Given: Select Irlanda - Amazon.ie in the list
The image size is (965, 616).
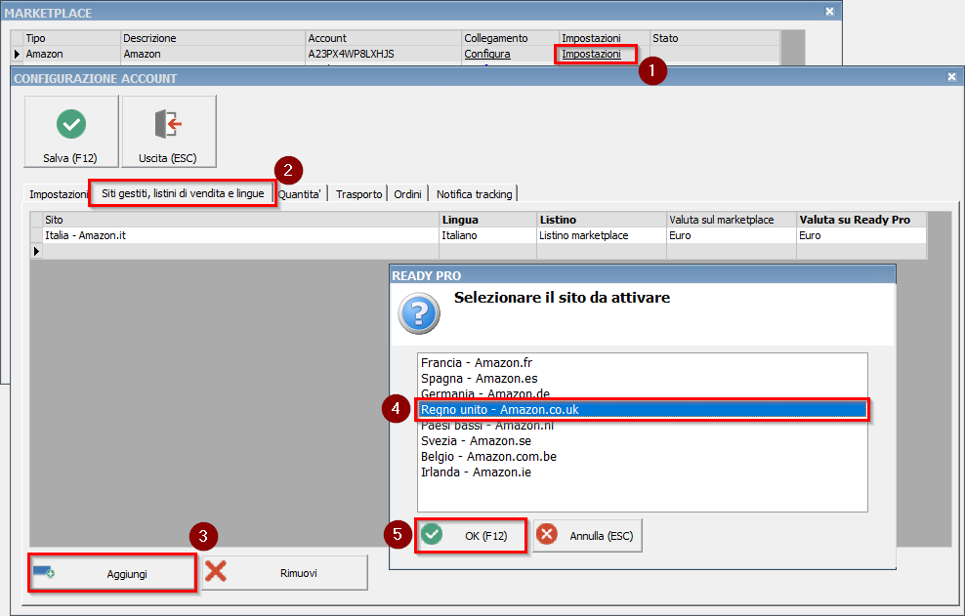Looking at the screenshot, I should coord(643,472).
